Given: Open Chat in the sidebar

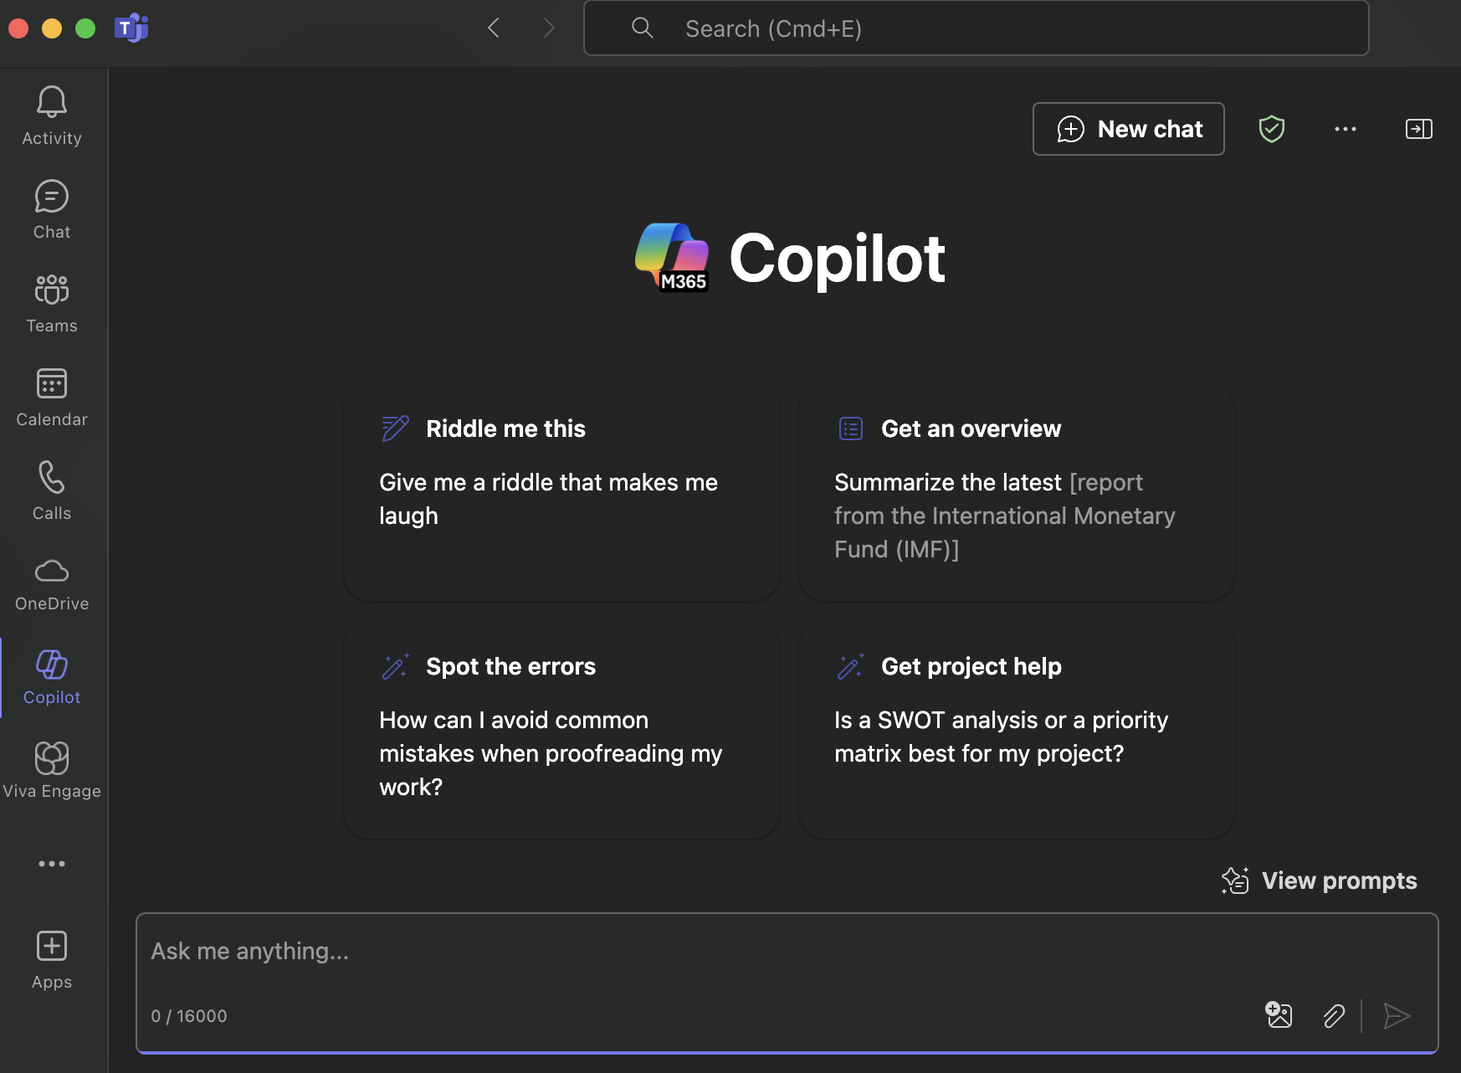Looking at the screenshot, I should [x=52, y=210].
